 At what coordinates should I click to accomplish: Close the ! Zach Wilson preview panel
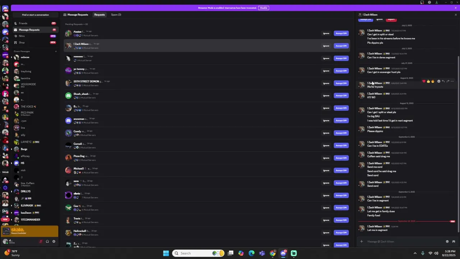456,15
